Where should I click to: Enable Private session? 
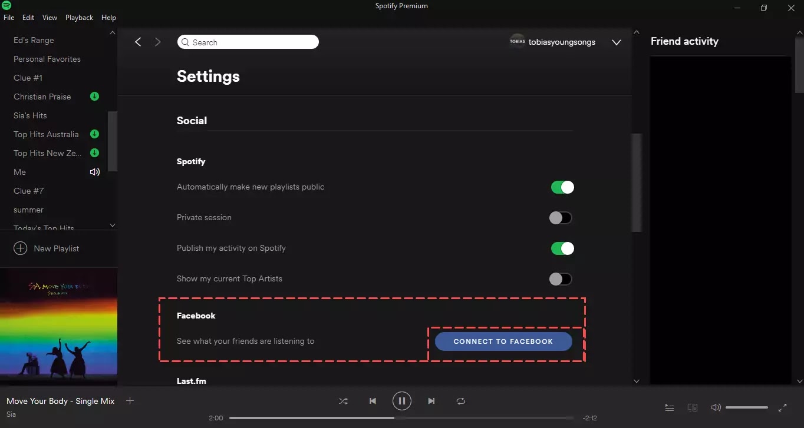[x=561, y=218]
